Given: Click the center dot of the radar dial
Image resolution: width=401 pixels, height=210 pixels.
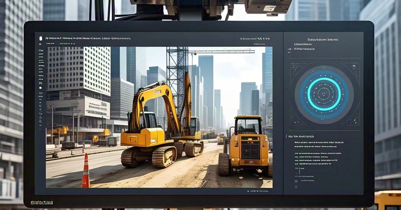Looking at the screenshot, I should coord(324,94).
